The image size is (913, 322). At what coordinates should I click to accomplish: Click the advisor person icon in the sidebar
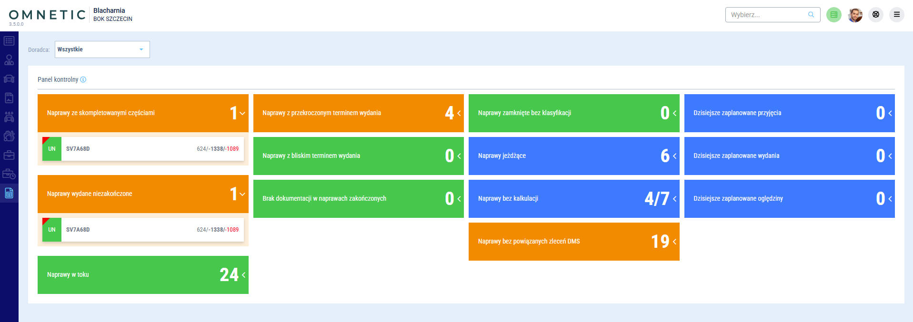point(9,60)
